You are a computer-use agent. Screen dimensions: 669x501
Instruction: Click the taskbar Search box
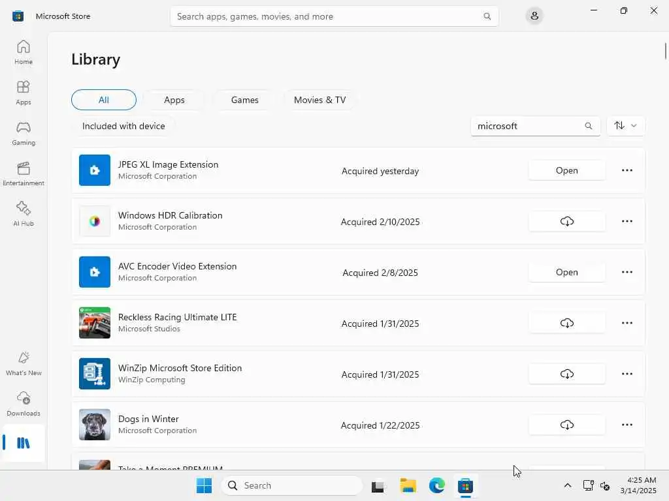click(292, 485)
